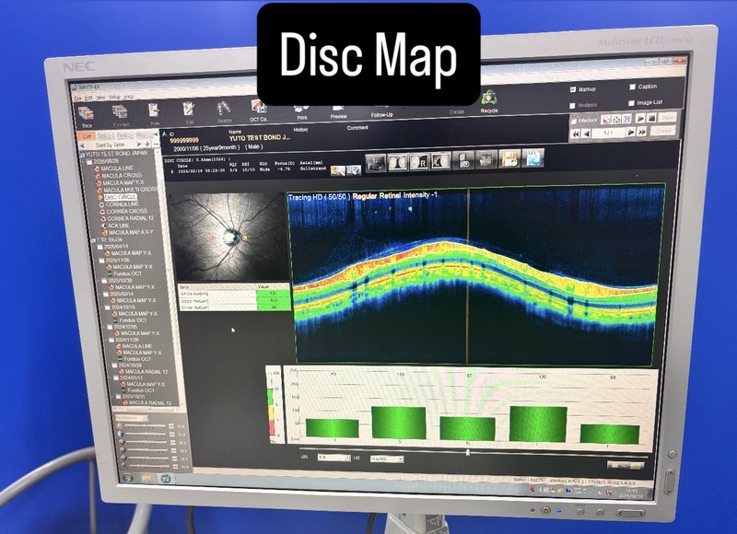Step to next frame arrow
737x534 pixels.
(632, 132)
